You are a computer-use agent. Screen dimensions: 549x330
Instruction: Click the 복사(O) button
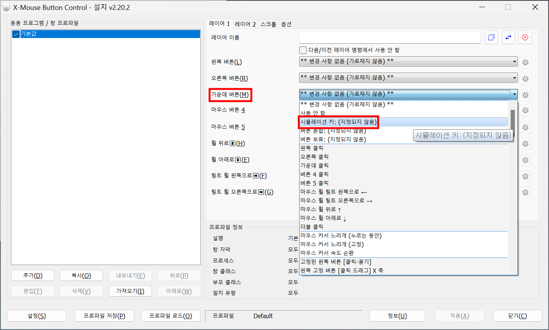pos(81,276)
